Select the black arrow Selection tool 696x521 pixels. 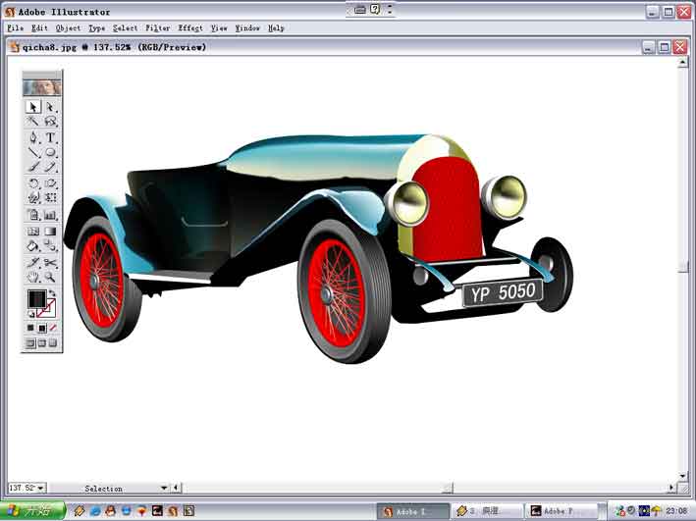32,107
